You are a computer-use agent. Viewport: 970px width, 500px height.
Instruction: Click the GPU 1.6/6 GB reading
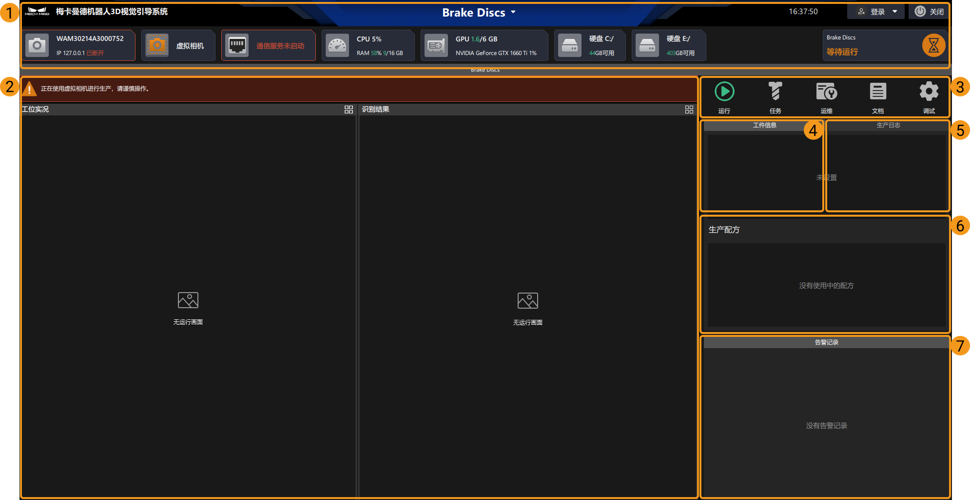476,39
